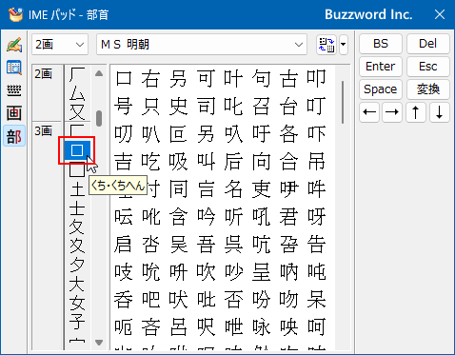Insert the kanji 台
The image size is (455, 355).
coord(288,107)
